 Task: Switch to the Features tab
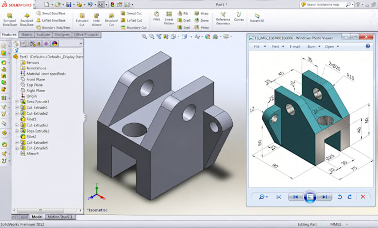point(9,34)
